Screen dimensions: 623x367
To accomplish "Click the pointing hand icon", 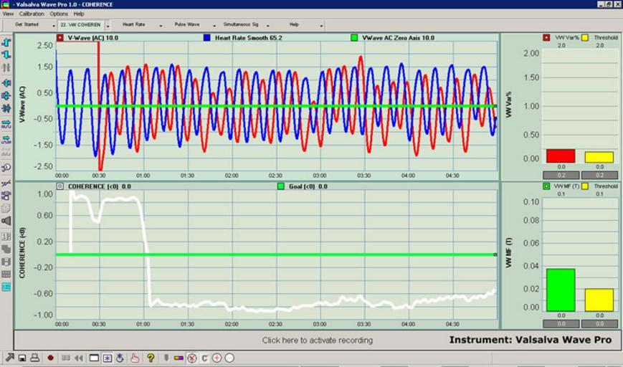I will click(134, 358).
